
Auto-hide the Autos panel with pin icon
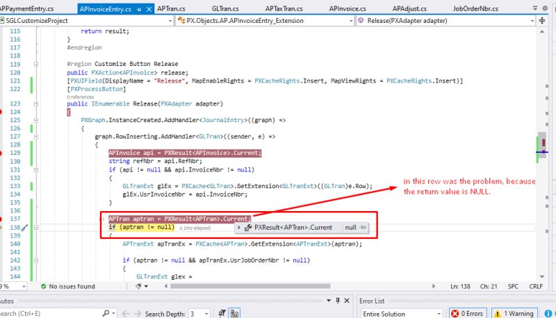[x=338, y=301]
